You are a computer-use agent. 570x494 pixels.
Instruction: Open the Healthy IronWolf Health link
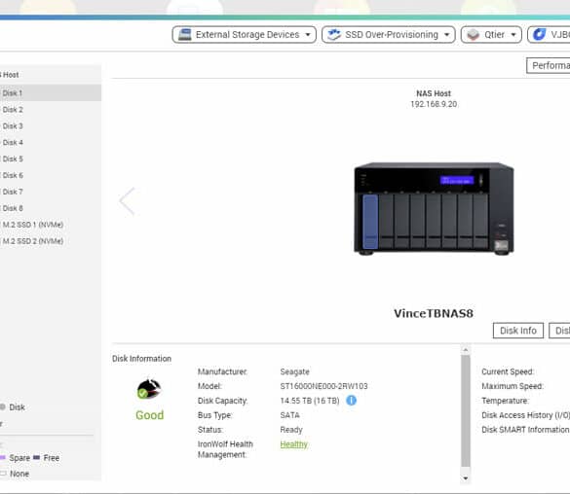pos(293,444)
